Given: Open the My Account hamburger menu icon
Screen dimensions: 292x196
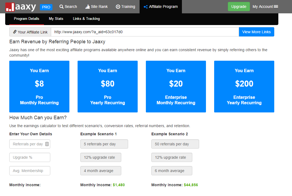Looking at the screenshot, I should pos(276,7).
